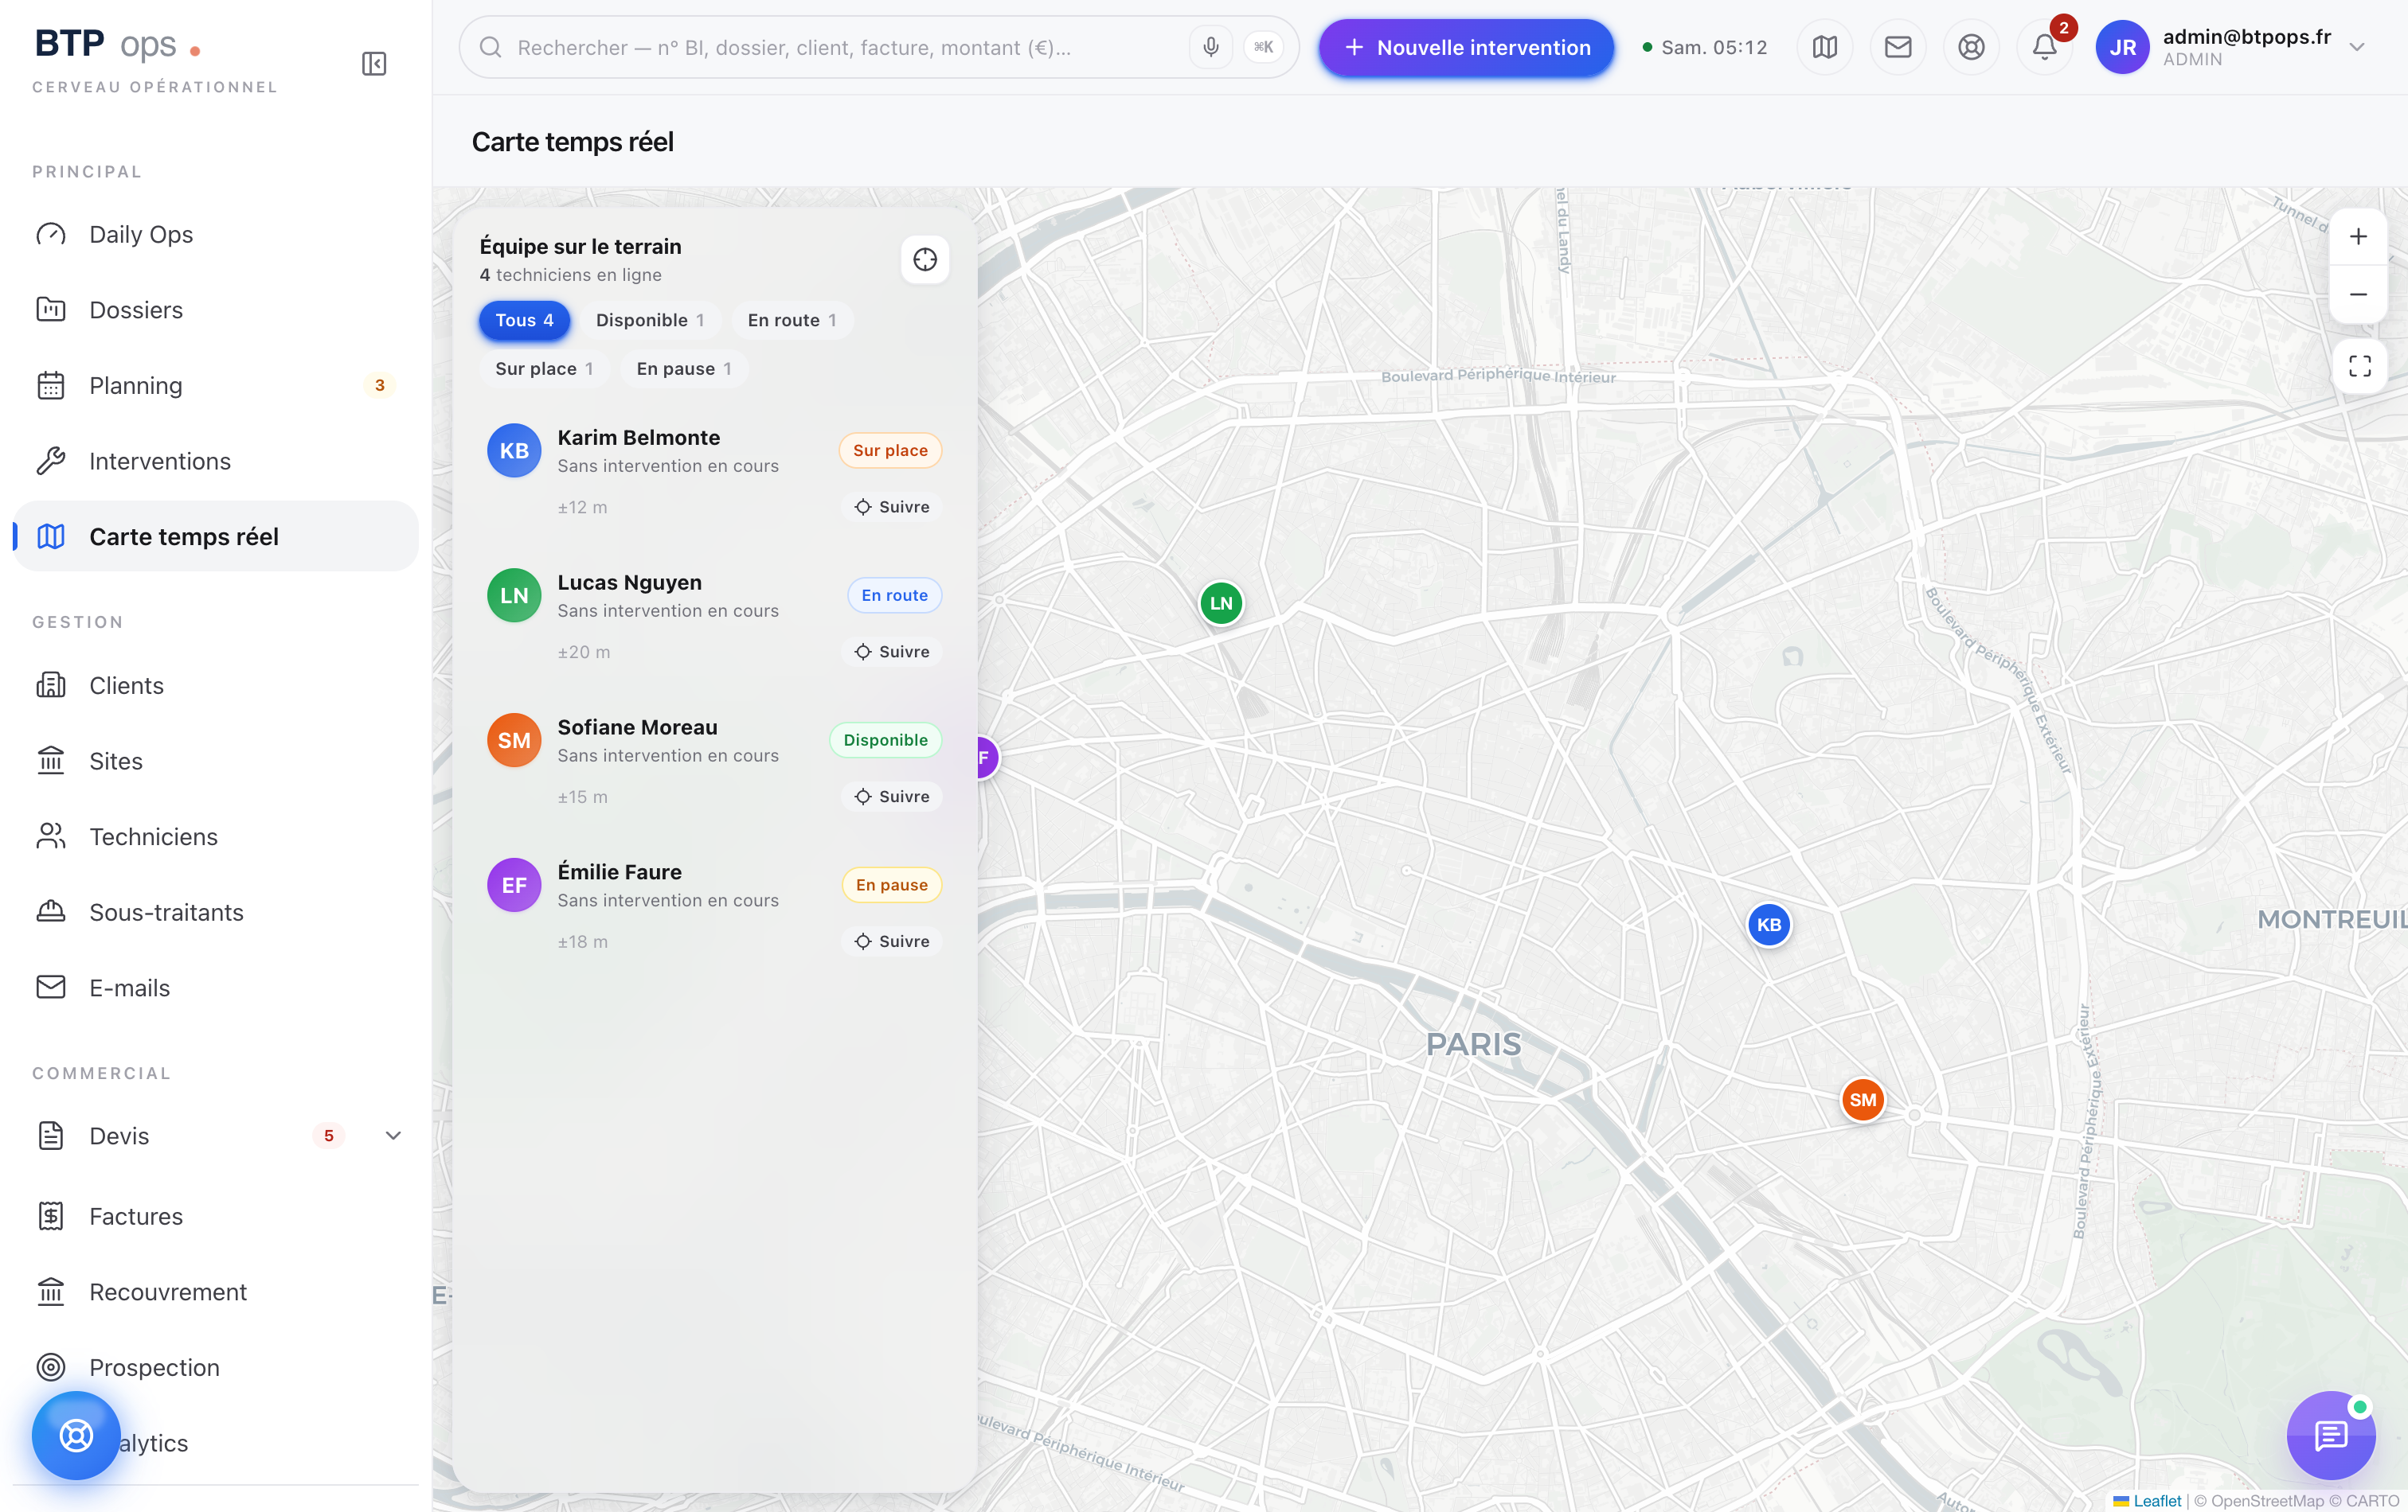
Task: Open Planning in the sidebar
Action: click(215, 386)
